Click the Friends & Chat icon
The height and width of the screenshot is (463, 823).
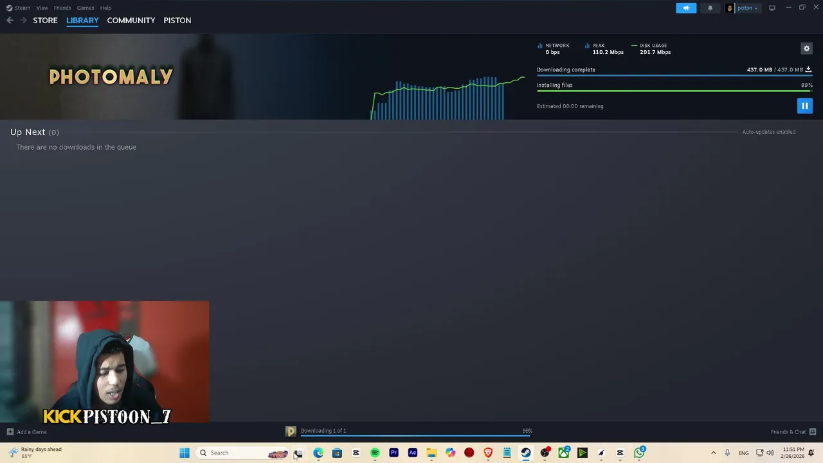pyautogui.click(x=813, y=432)
